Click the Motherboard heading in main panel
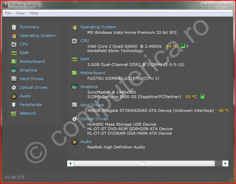The image size is (236, 184). click(93, 73)
